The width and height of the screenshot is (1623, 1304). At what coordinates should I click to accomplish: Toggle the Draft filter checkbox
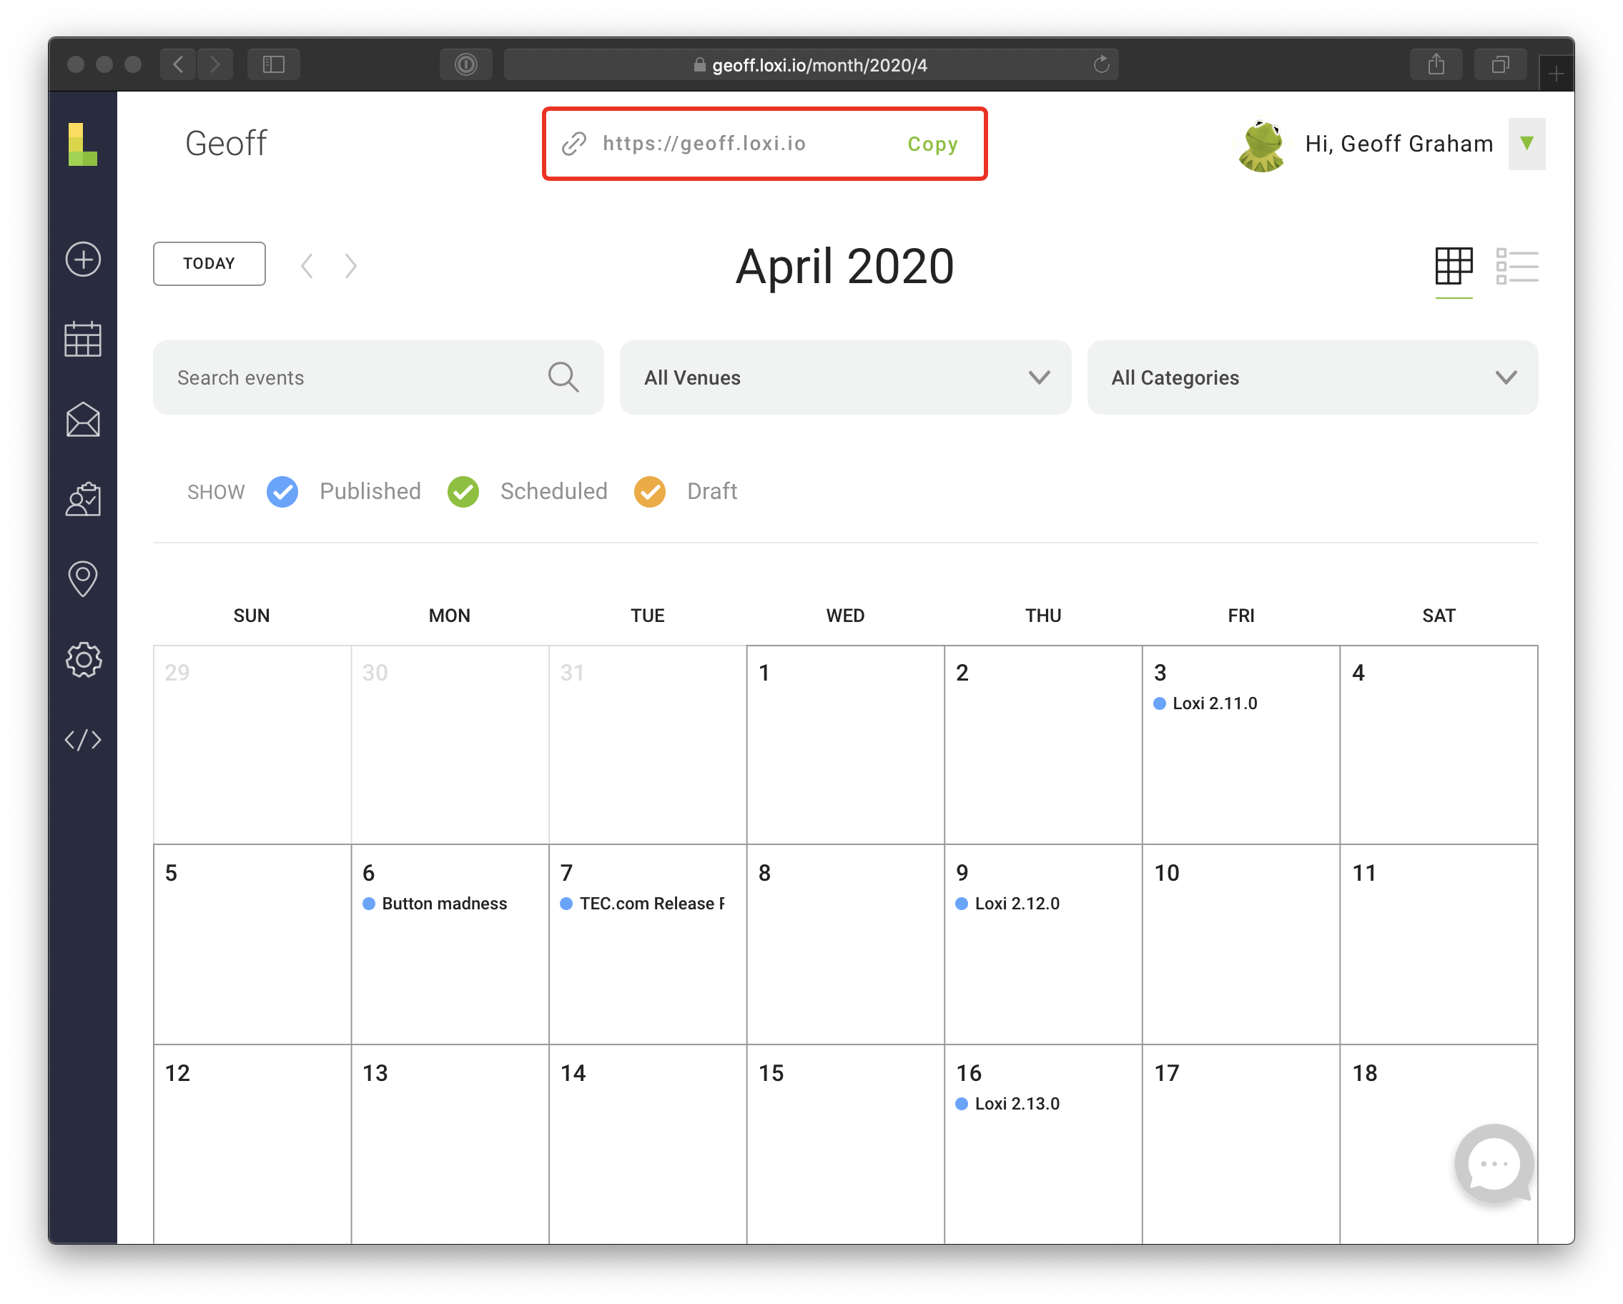coord(650,492)
